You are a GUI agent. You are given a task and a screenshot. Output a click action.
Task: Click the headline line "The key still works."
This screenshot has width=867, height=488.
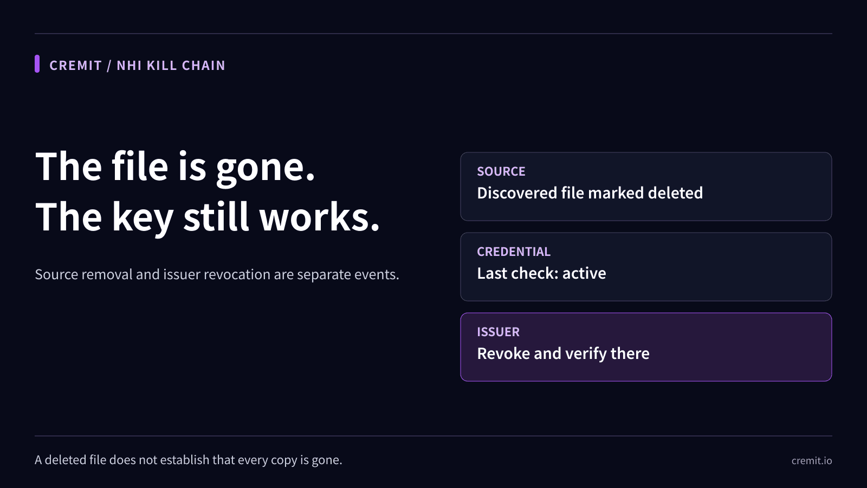[x=208, y=217]
